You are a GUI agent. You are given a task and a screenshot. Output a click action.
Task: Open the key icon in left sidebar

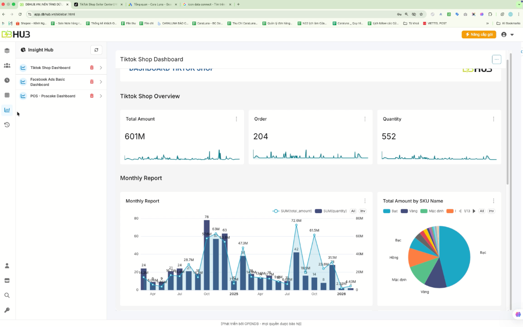tap(7, 310)
